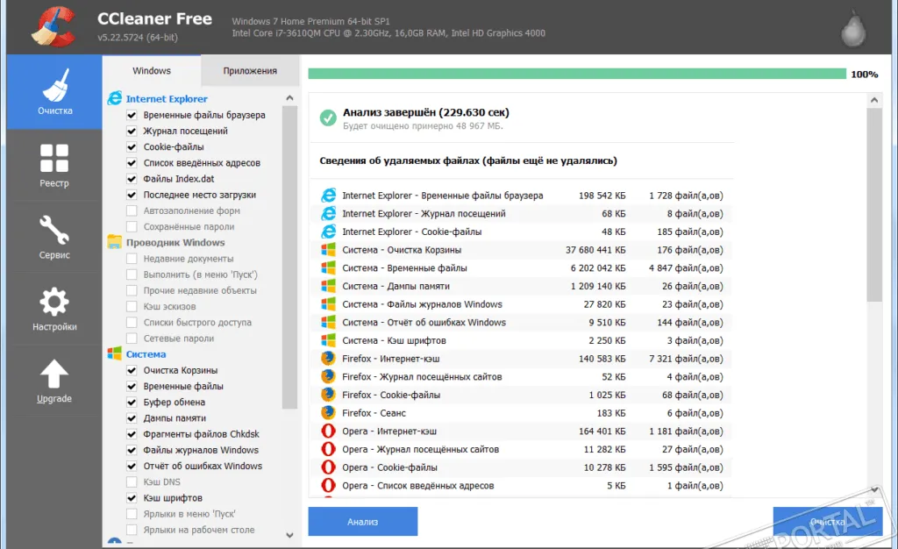
Task: Click the Upgrade arrow icon
Action: (54, 374)
